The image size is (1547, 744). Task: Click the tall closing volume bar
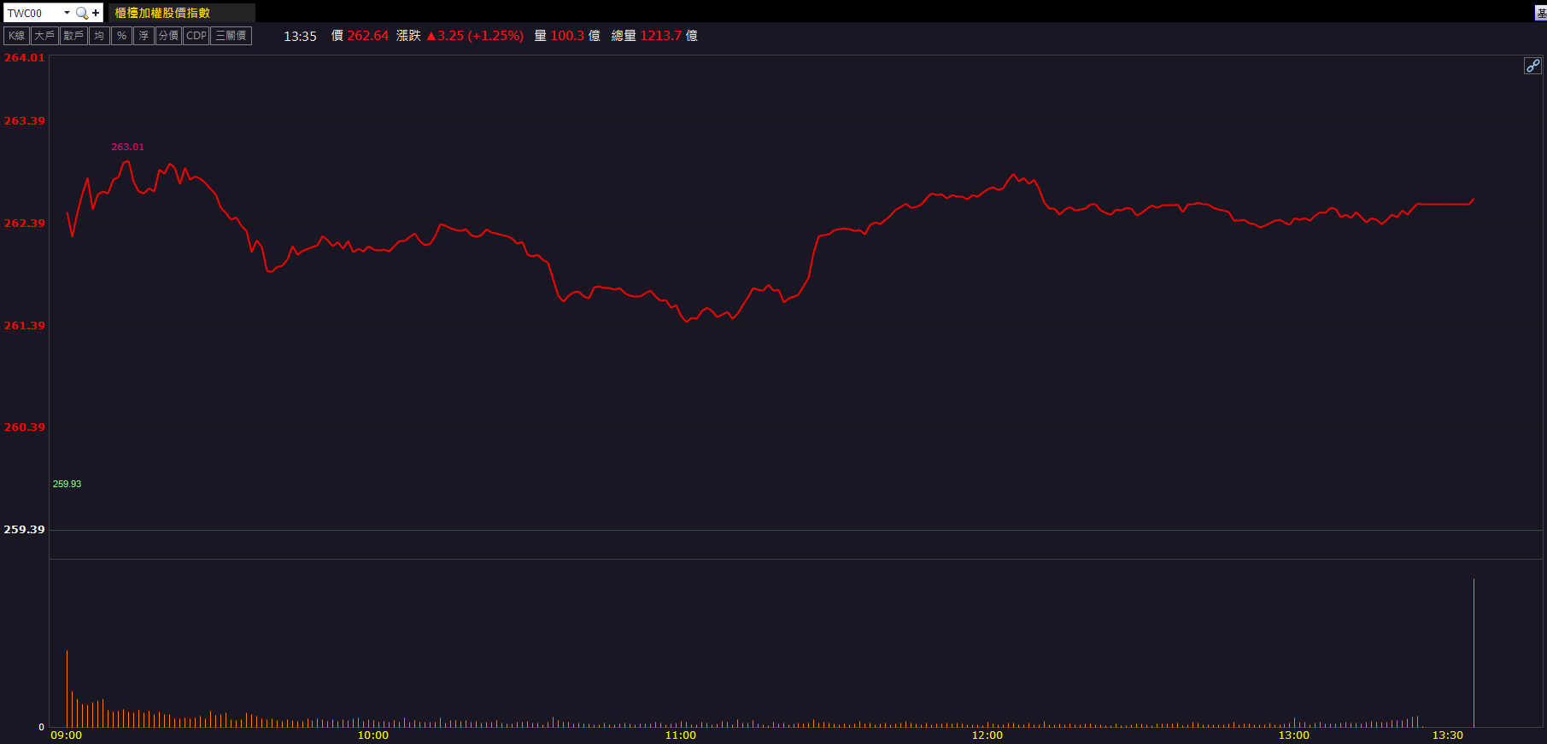[x=1474, y=653]
